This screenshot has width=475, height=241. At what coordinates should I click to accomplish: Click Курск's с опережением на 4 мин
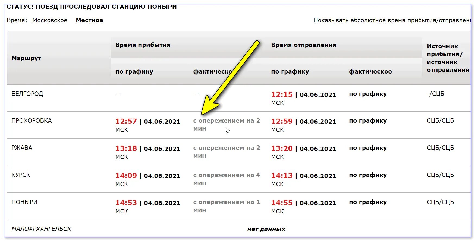click(x=227, y=179)
